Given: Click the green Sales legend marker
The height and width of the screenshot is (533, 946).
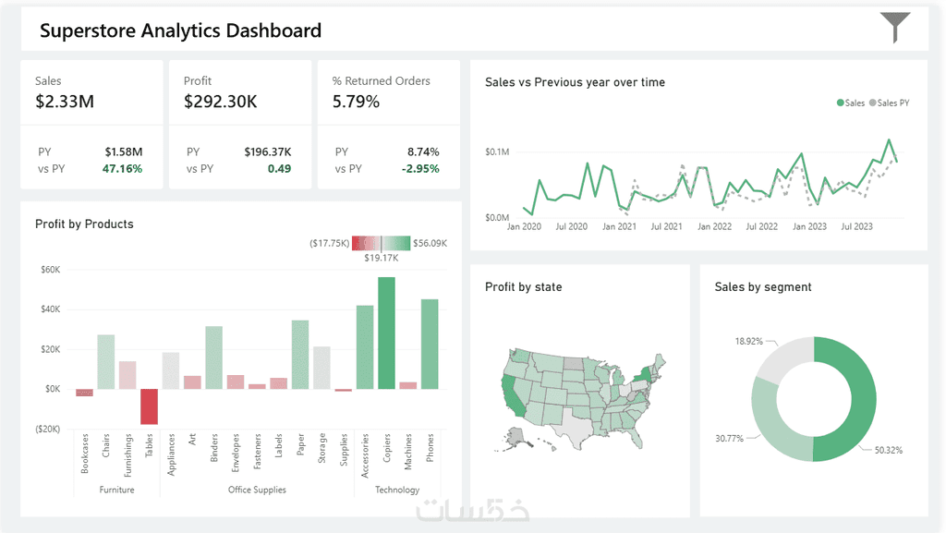Looking at the screenshot, I should (x=841, y=103).
